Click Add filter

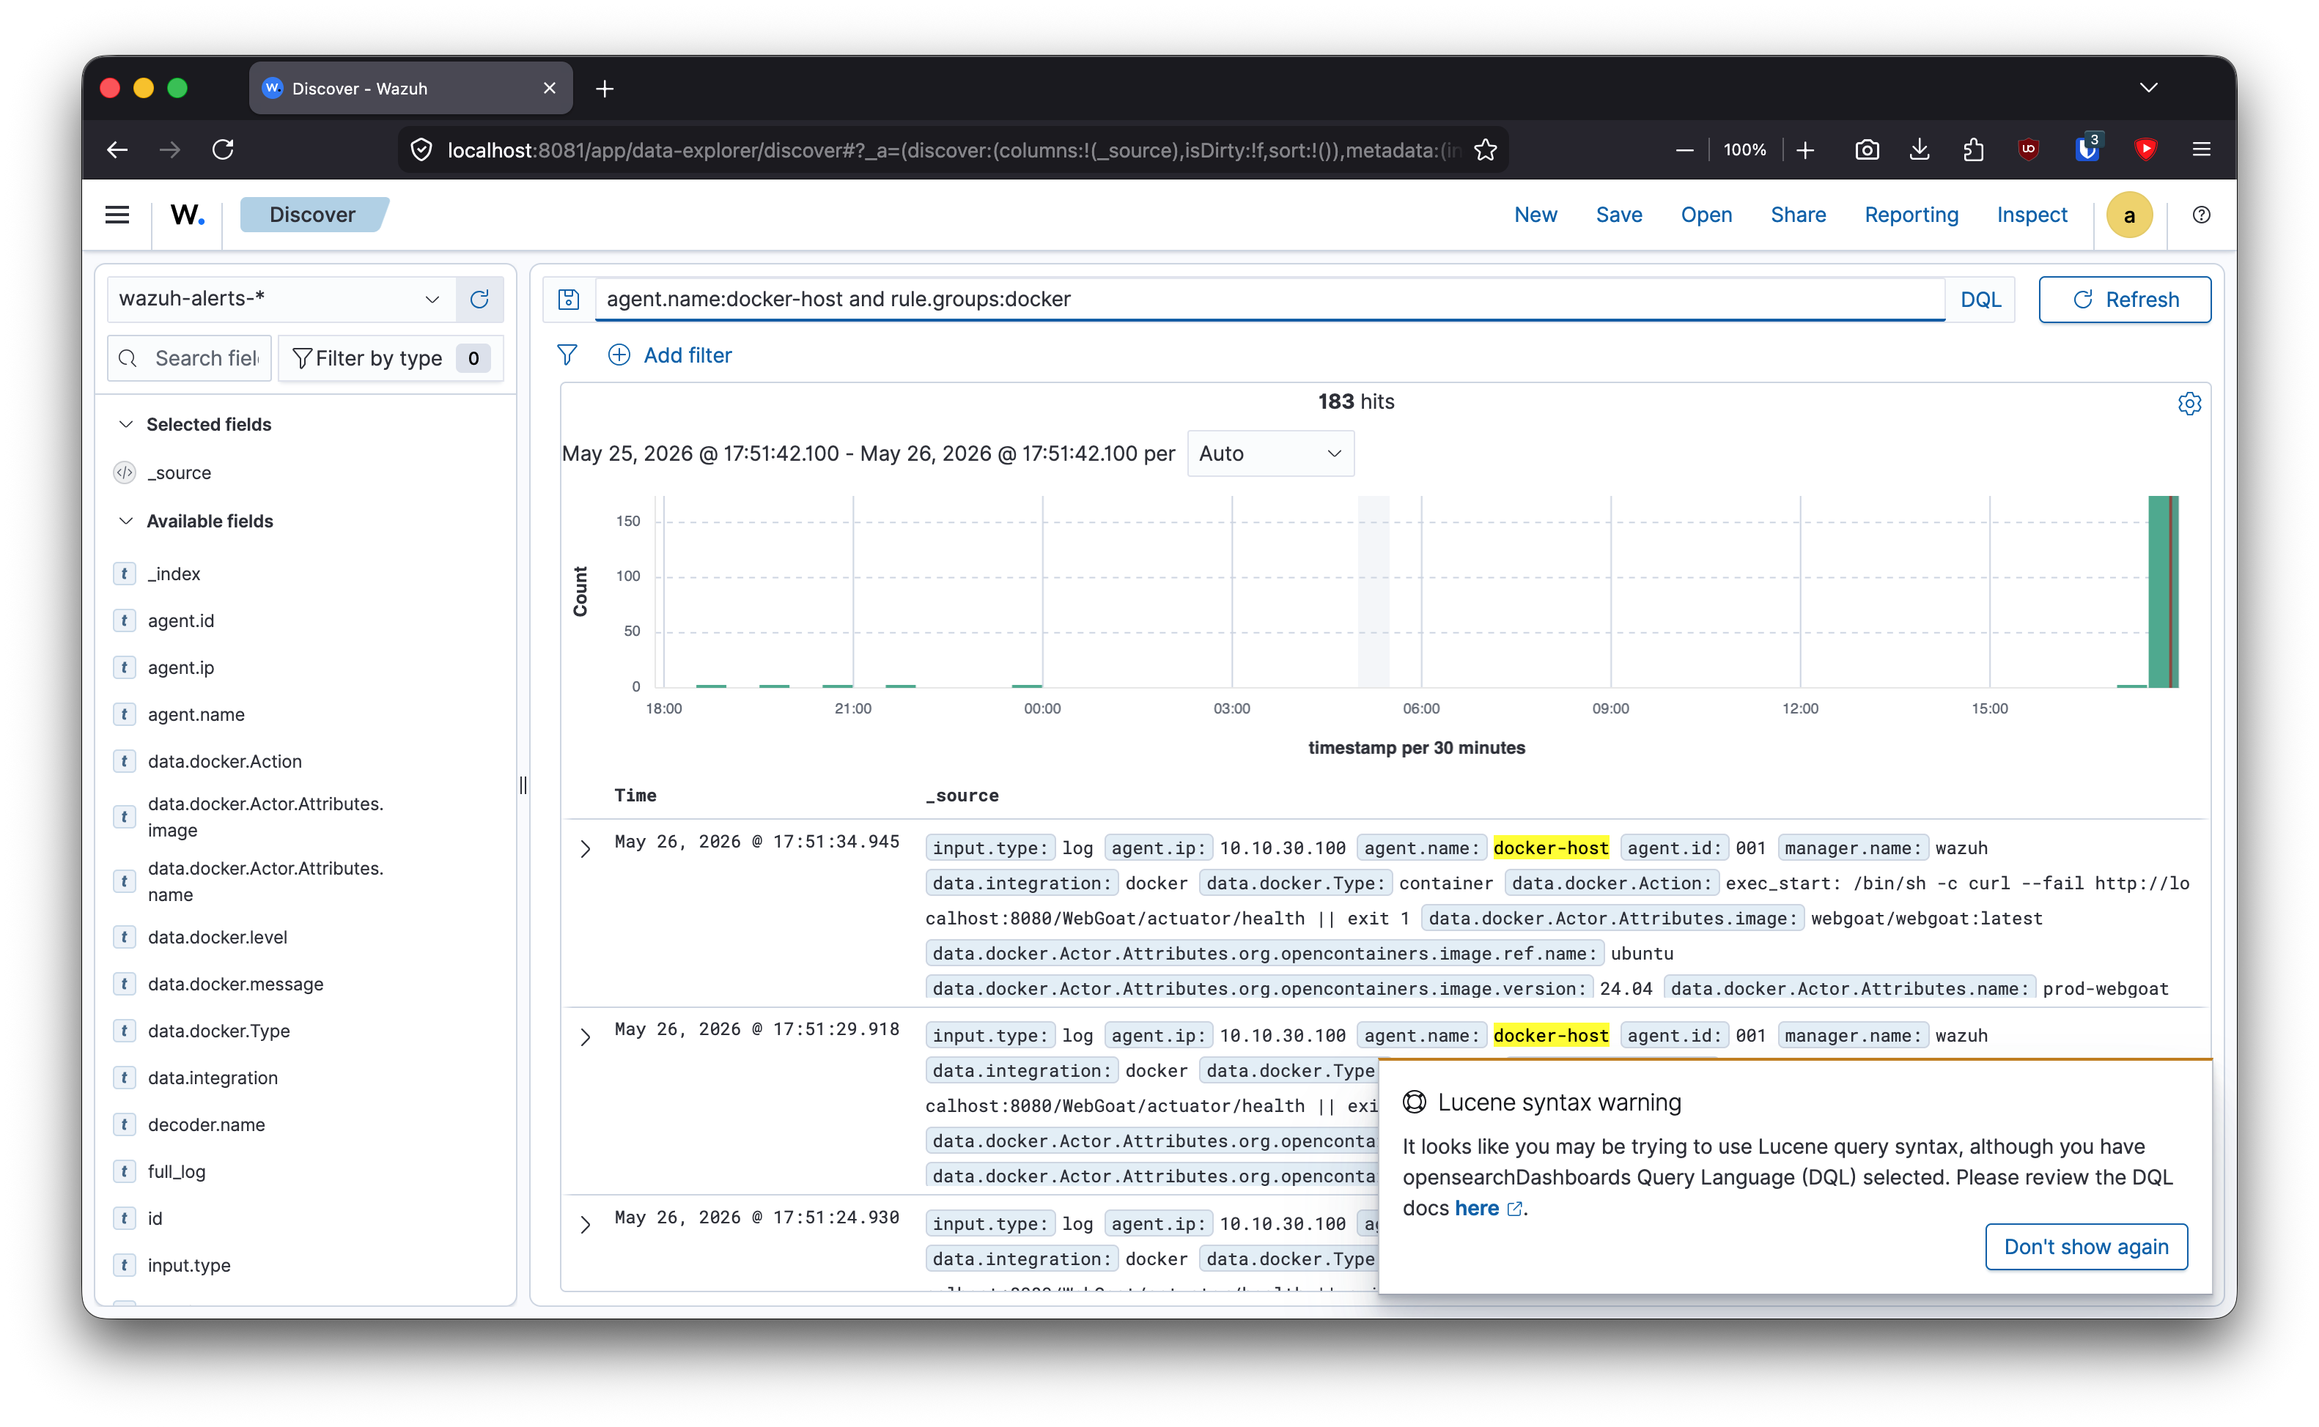click(x=669, y=355)
